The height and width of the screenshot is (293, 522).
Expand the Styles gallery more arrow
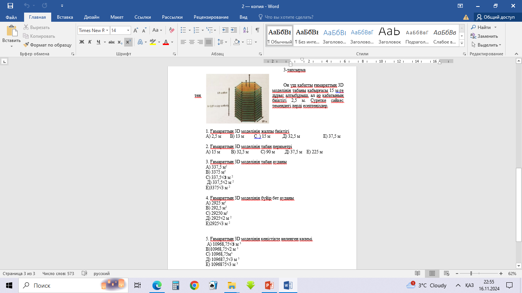pyautogui.click(x=462, y=43)
